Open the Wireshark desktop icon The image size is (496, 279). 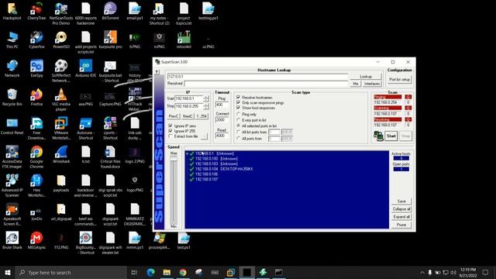pyautogui.click(x=61, y=154)
